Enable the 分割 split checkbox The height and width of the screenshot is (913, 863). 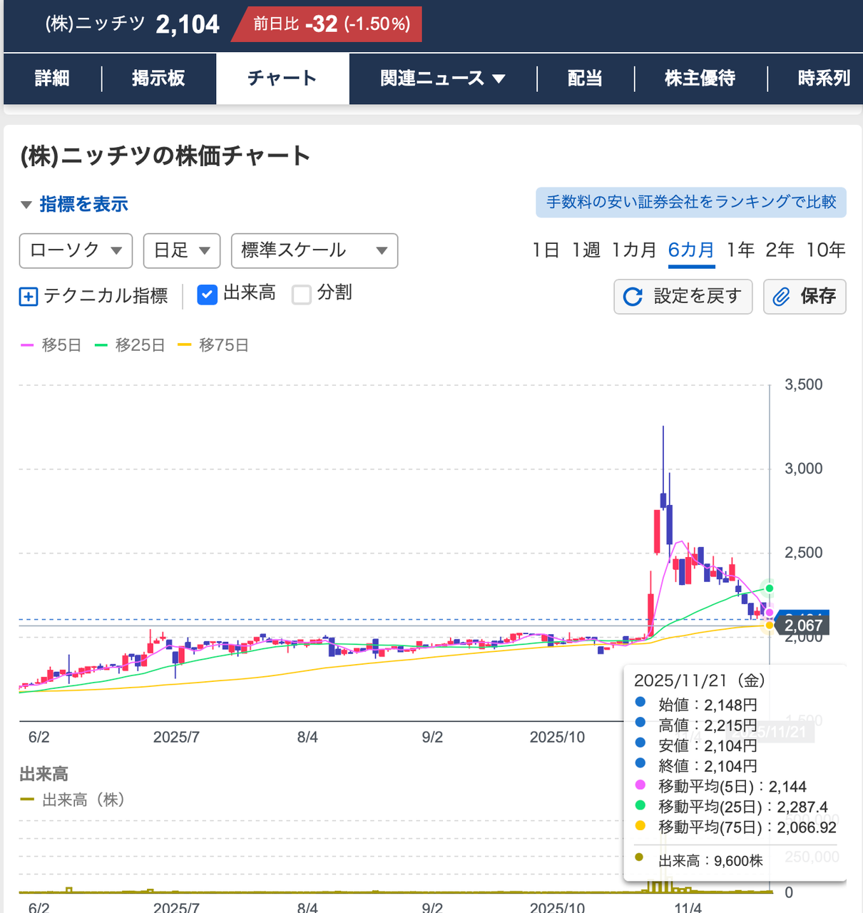click(x=301, y=294)
